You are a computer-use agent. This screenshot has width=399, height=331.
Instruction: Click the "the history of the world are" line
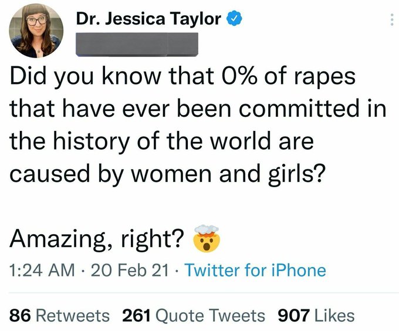point(162,141)
